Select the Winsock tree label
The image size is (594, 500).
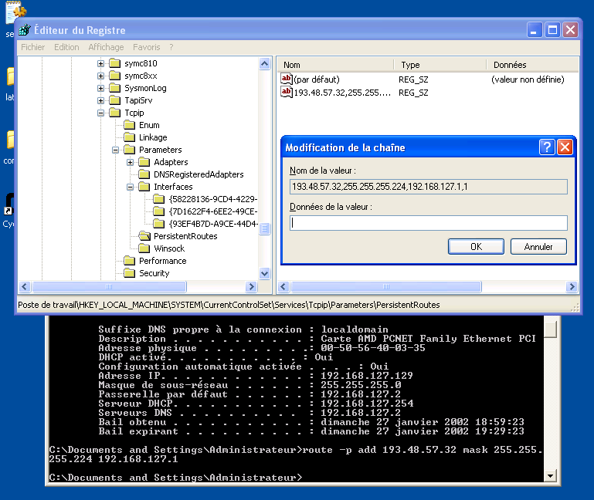pos(169,248)
